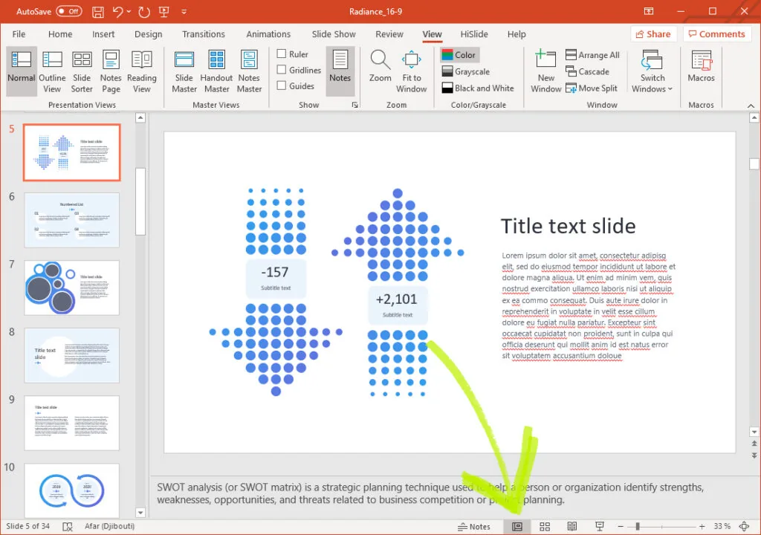
Task: Toggle the AutoSave switch
Action: 69,11
